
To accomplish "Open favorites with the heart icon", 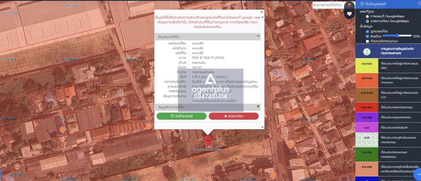I will pos(349,14).
